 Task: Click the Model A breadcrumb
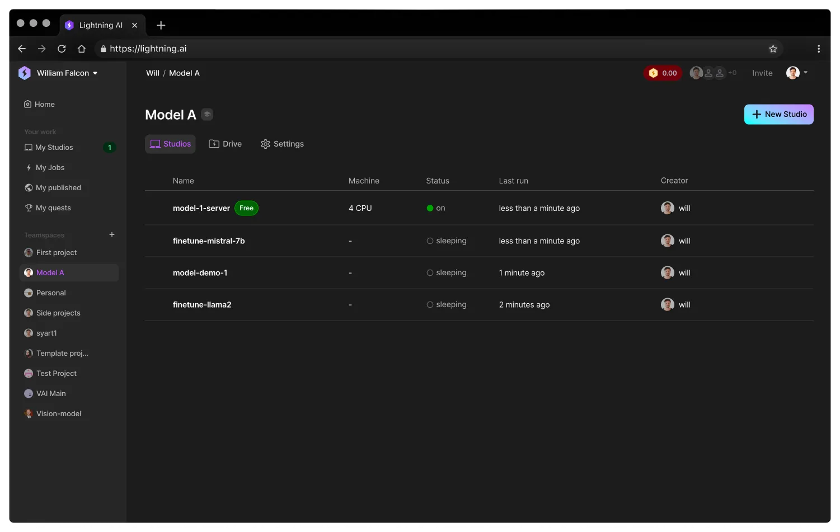(184, 73)
